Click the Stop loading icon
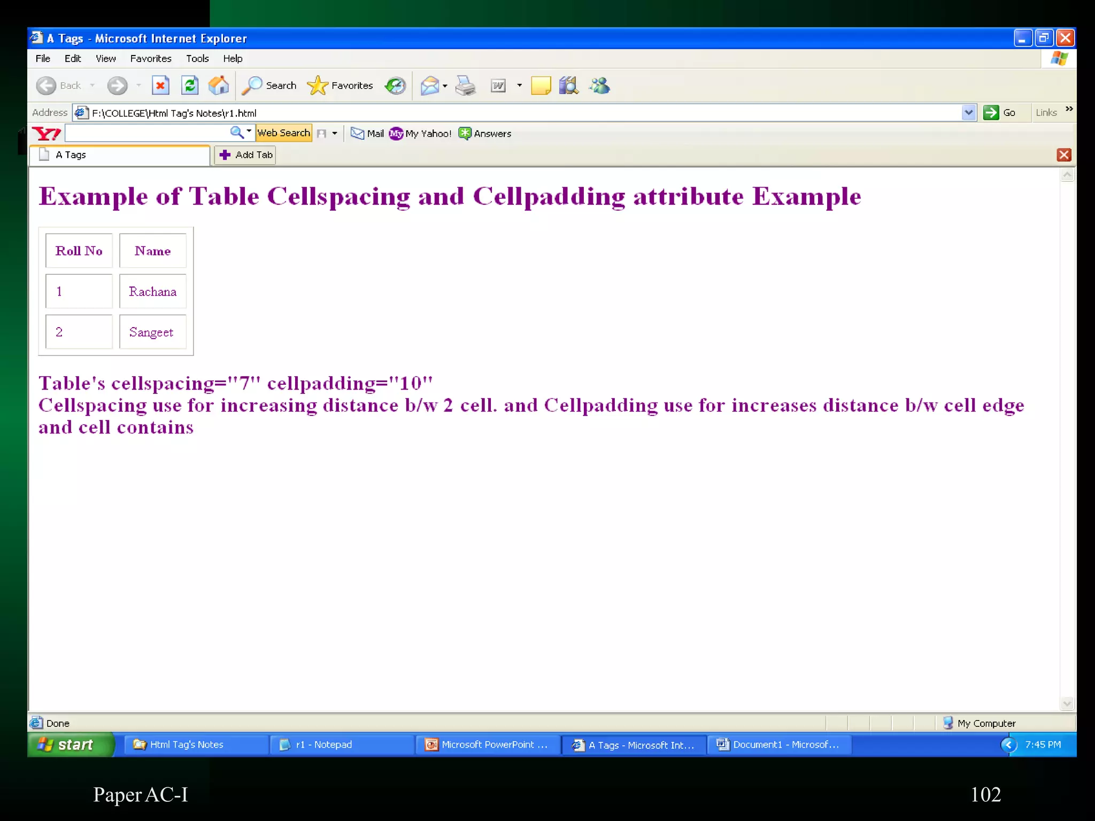The width and height of the screenshot is (1095, 821). (x=160, y=86)
